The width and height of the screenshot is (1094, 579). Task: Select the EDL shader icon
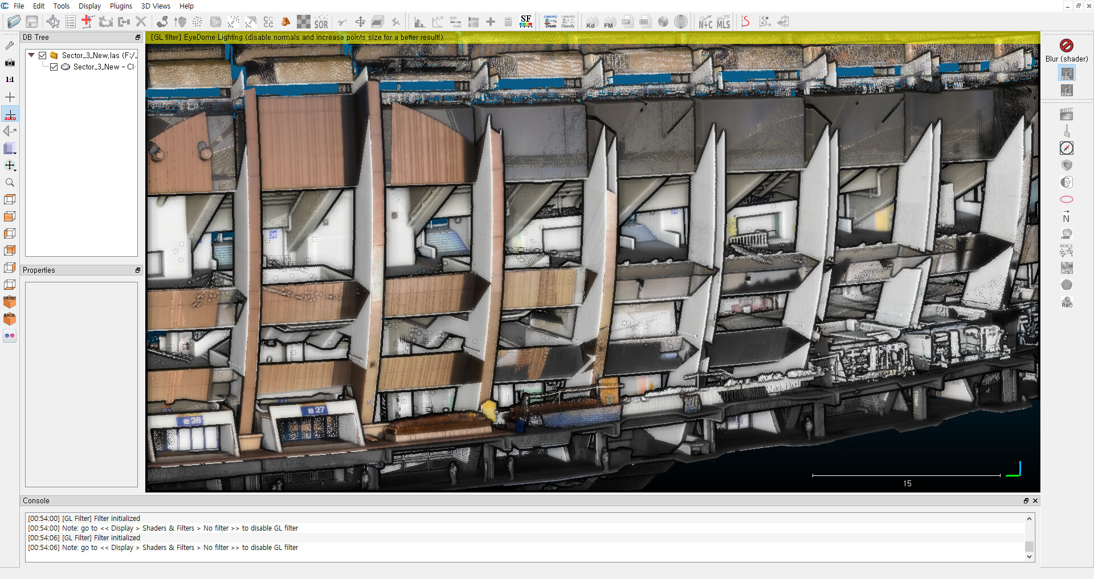[x=1067, y=73]
